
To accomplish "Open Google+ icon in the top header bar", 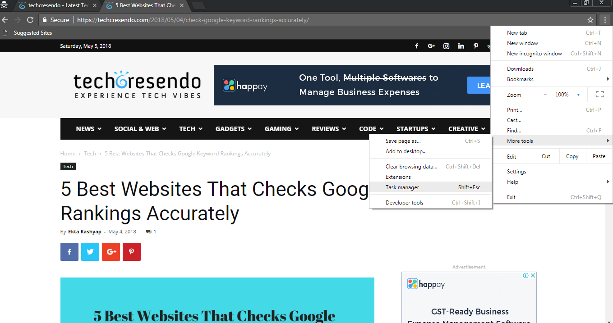I will (431, 46).
